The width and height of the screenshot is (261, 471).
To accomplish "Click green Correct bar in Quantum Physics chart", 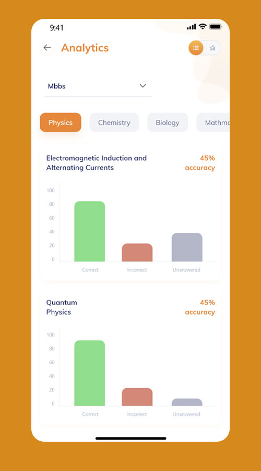I will [x=90, y=373].
